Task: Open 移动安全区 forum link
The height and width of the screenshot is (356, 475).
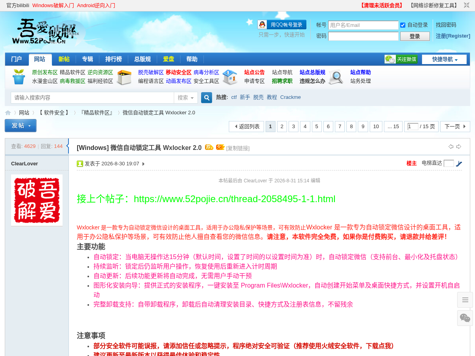Action: tap(179, 72)
